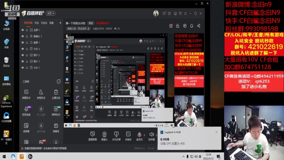Screen dimensions: 284x160
Task: Open the mail icon in the title bar
Action: (x=164, y=13)
